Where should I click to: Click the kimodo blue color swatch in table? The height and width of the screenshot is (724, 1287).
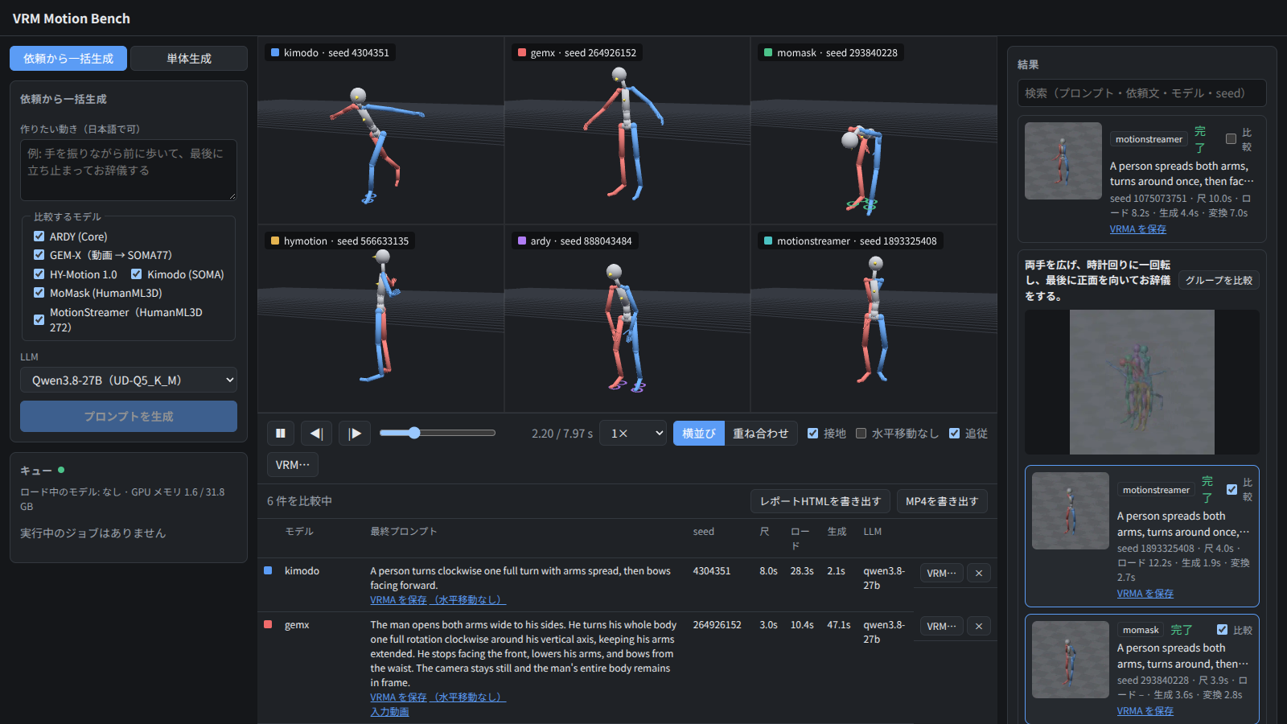[268, 570]
